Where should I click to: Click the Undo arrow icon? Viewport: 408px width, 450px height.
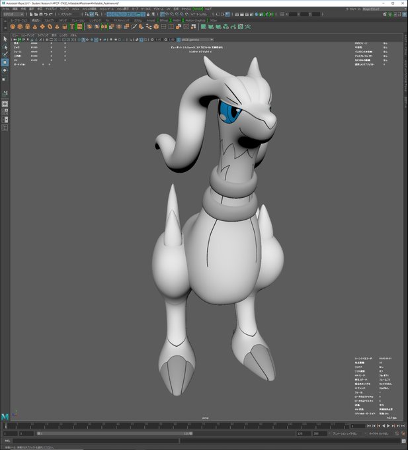(46, 14)
